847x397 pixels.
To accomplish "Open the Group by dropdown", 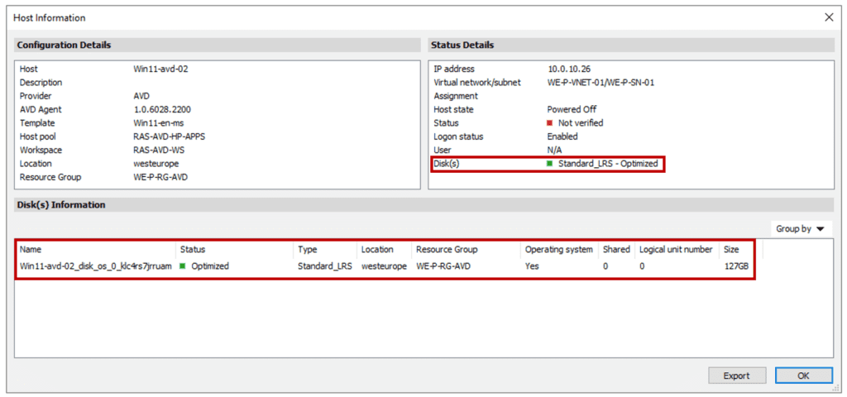I will pyautogui.click(x=800, y=229).
